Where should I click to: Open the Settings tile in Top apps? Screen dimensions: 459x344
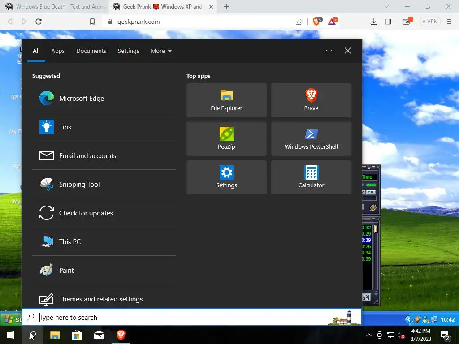tap(226, 177)
